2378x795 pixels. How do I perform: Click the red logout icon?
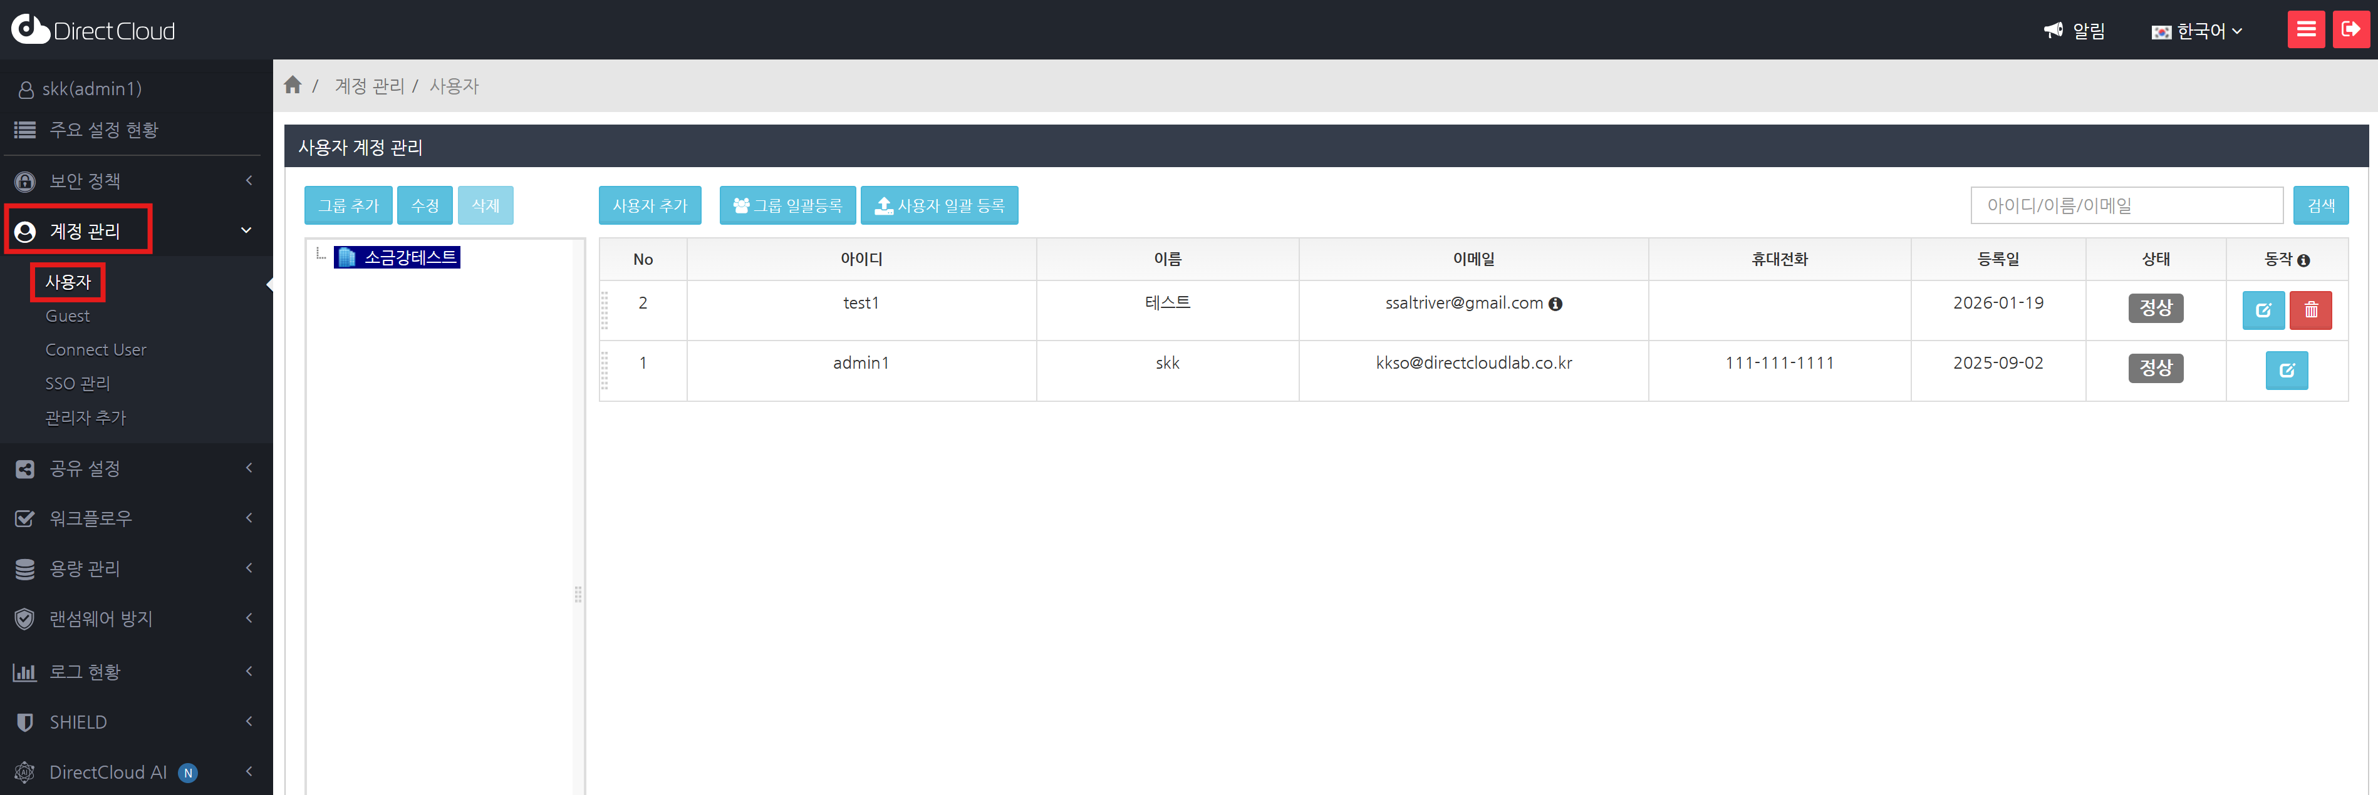(x=2349, y=29)
